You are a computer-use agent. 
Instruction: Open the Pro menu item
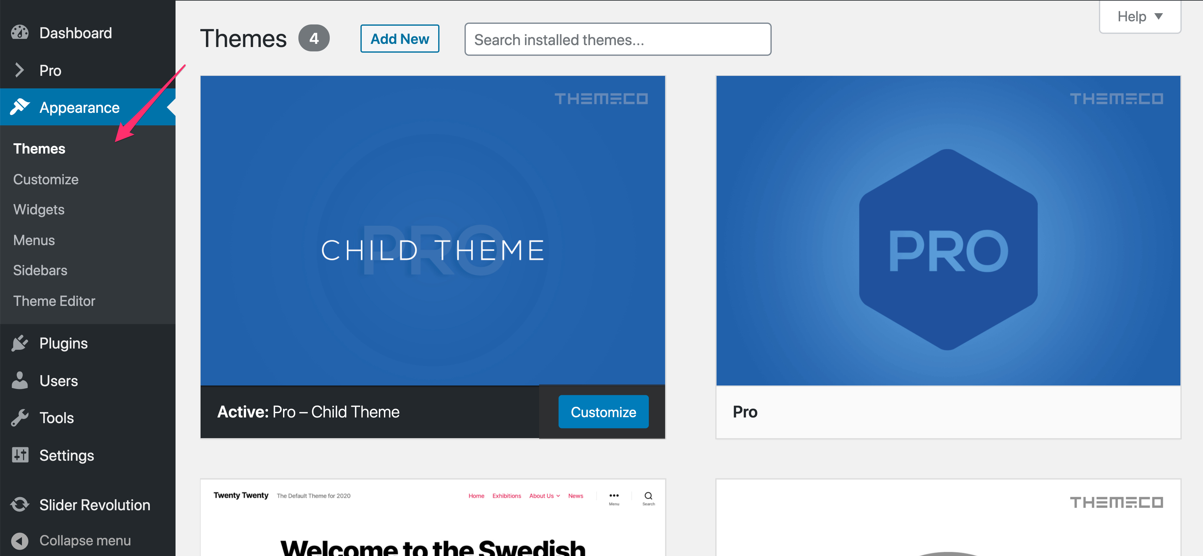tap(88, 70)
